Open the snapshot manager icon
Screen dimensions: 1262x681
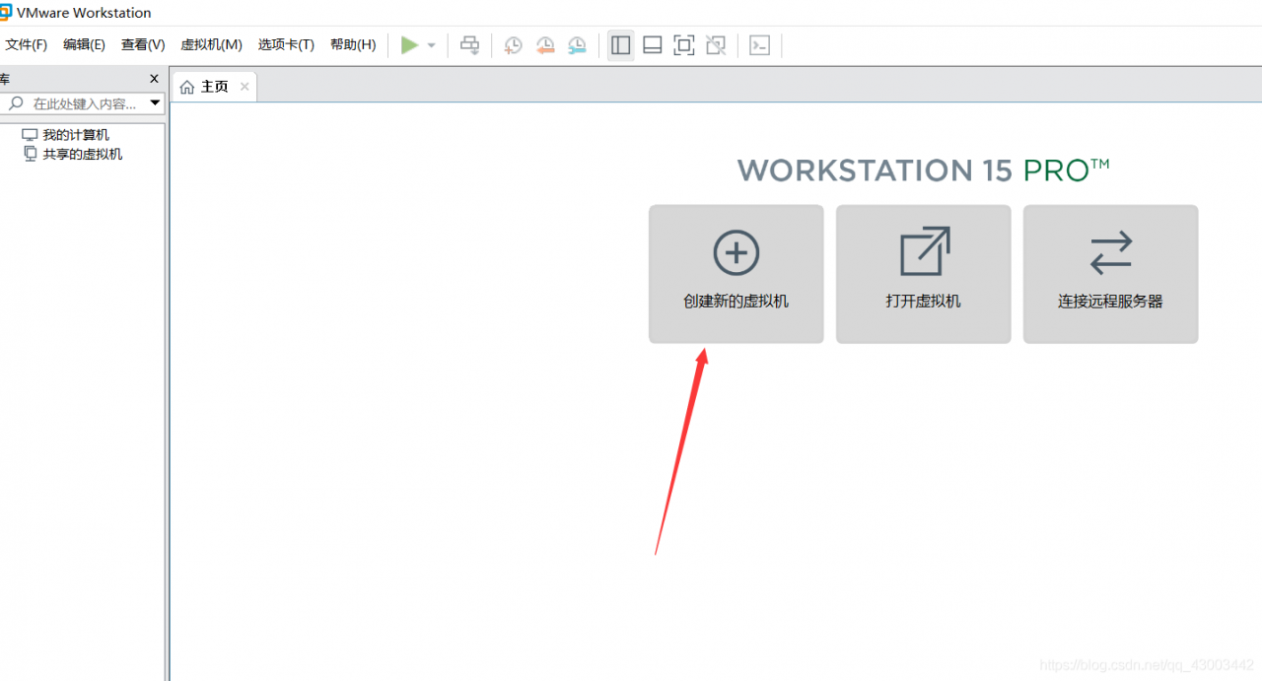click(577, 45)
